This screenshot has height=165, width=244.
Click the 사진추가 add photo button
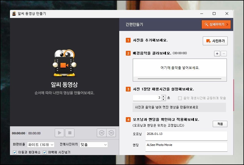click(x=215, y=41)
